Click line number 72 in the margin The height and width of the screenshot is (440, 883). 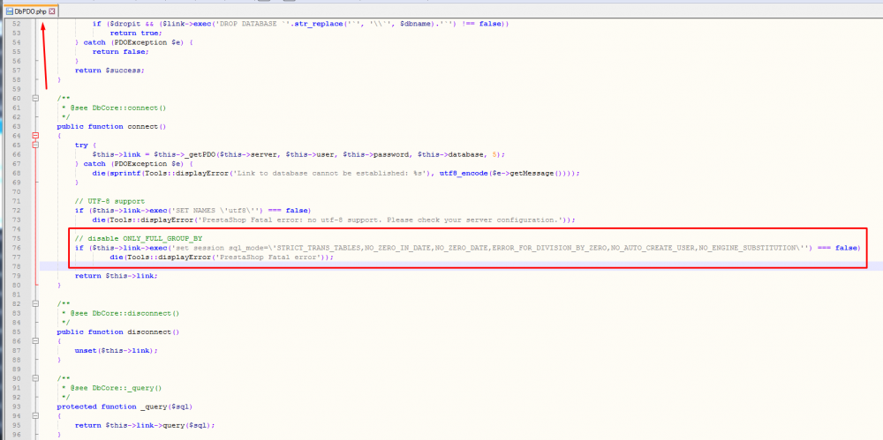click(16, 211)
